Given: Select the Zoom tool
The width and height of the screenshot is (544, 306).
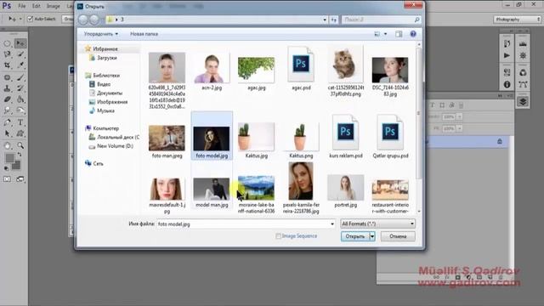Looking at the screenshot, I should 20,145.
